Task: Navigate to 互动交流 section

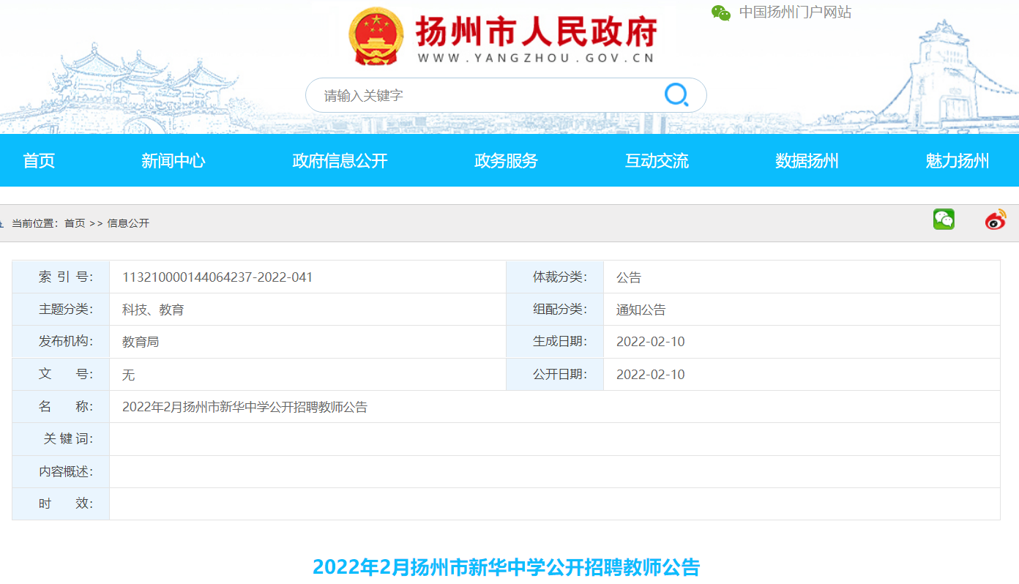Action: (x=657, y=161)
